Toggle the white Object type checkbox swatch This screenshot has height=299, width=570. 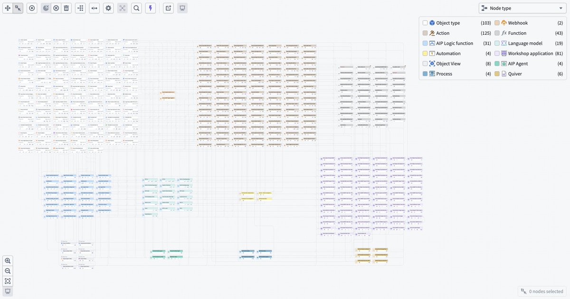pos(425,23)
